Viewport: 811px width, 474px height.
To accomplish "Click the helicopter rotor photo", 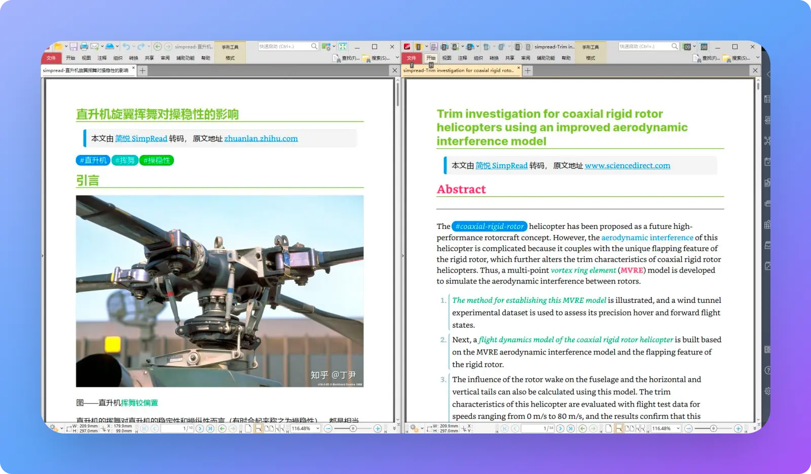I will [219, 291].
